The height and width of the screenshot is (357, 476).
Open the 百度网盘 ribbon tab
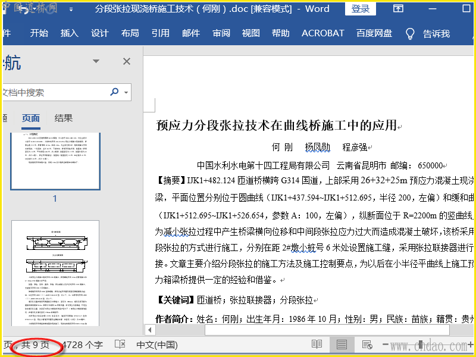point(374,33)
